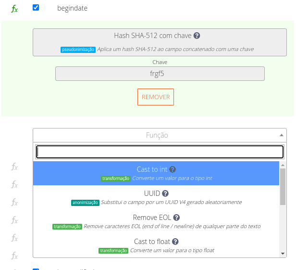Click the Função dropdown arrow
This screenshot has width=296, height=270.
click(281, 136)
